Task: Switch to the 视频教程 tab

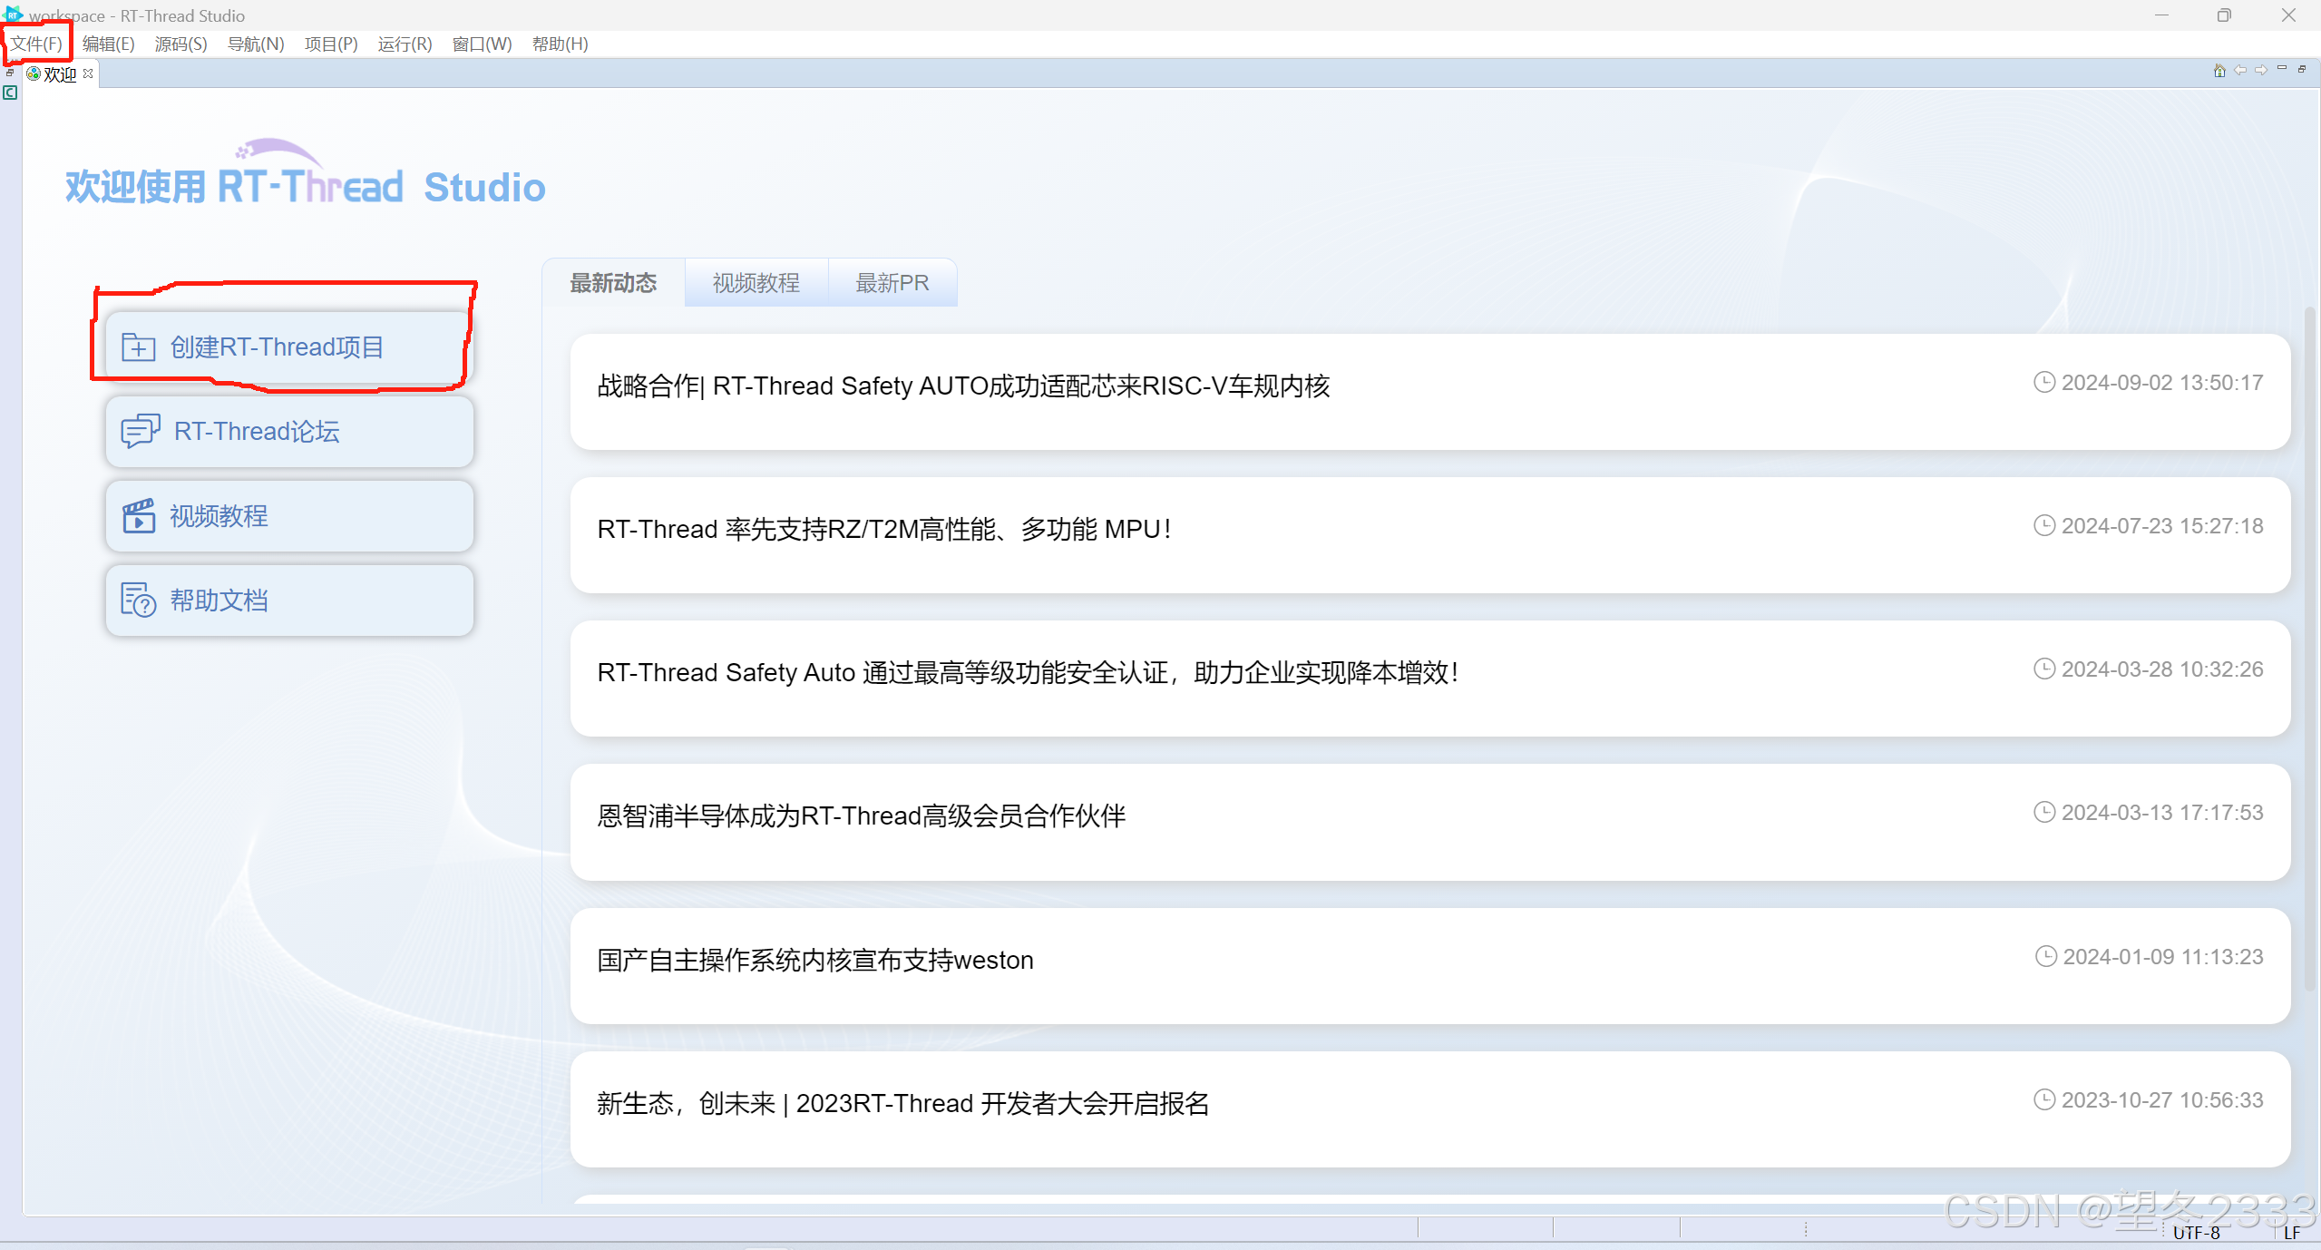Action: [x=756, y=283]
